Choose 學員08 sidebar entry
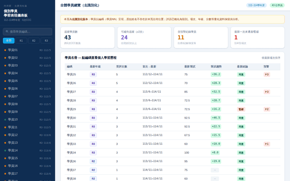Screen dimensions: 290x181 27,104
